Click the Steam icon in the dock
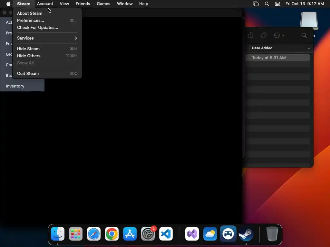Screen dimensions: 330x247 [246, 234]
